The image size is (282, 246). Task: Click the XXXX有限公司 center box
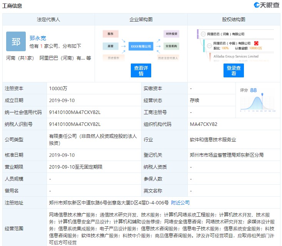pyautogui.click(x=141, y=46)
